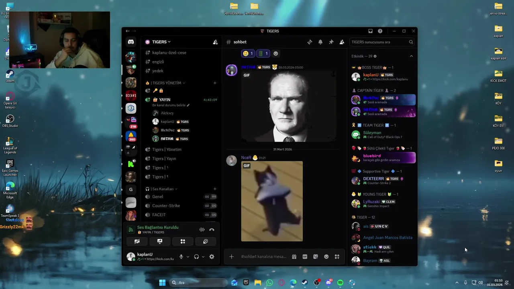This screenshot has width=514, height=289.
Task: Open user settings gear icon
Action: (x=212, y=256)
